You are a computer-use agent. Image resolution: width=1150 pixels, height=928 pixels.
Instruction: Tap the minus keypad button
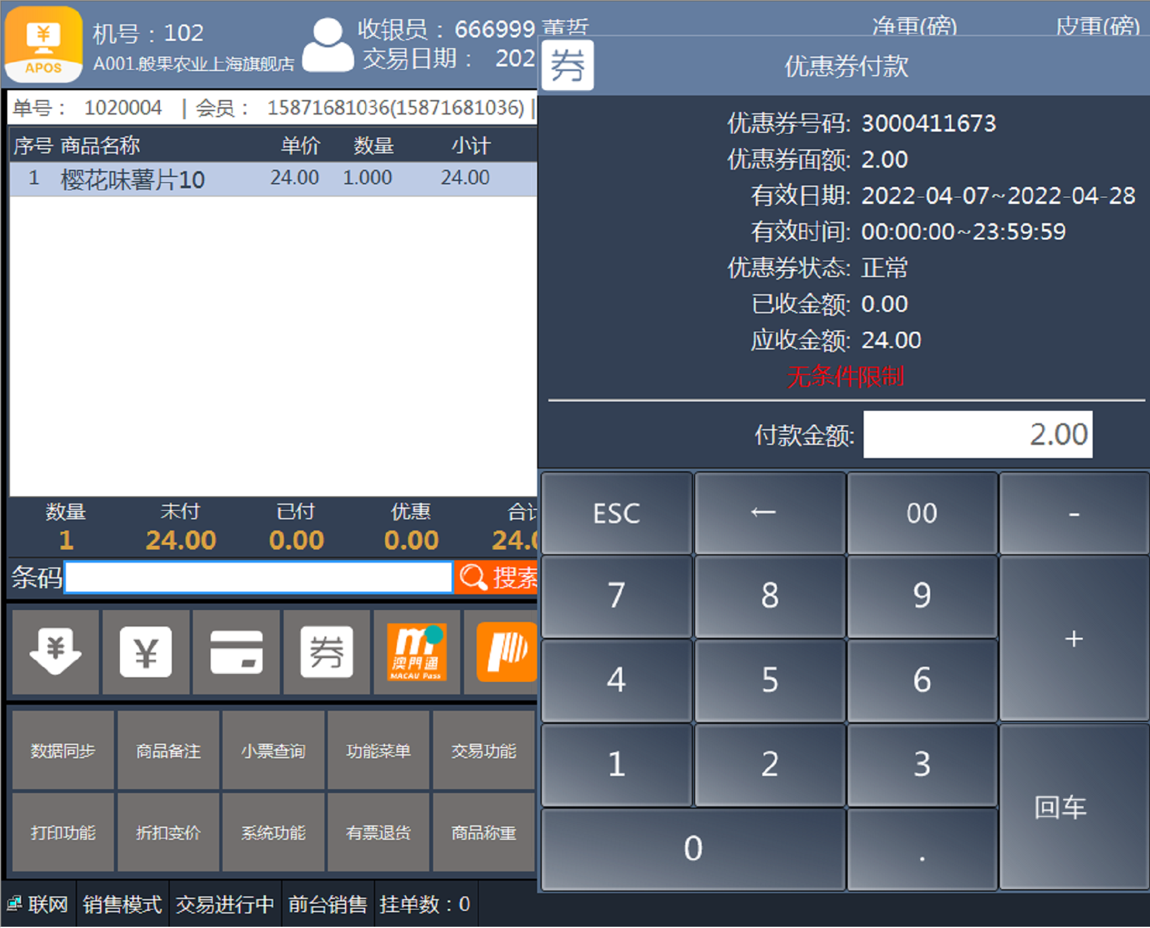pos(1074,513)
